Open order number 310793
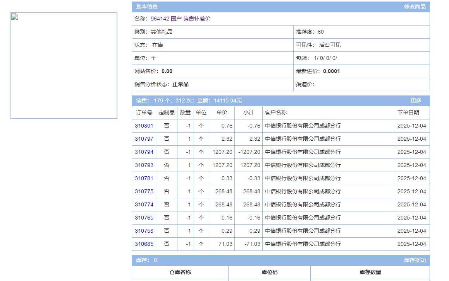This screenshot has height=281, width=449. [144, 165]
